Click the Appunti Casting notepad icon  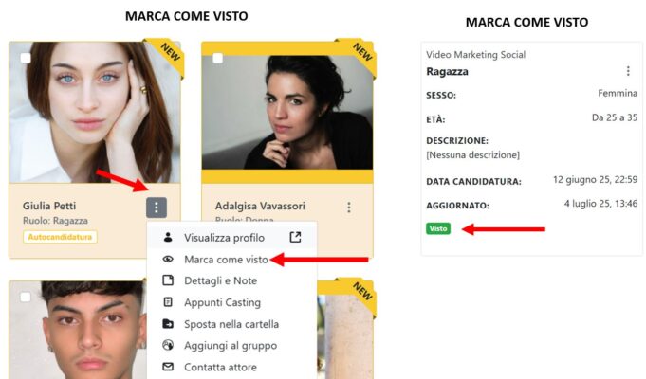[168, 302]
